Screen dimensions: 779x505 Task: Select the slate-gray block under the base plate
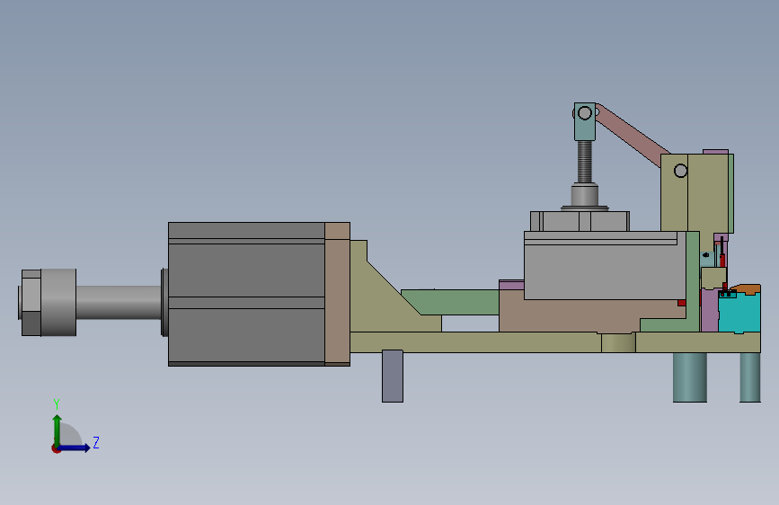[x=393, y=376]
